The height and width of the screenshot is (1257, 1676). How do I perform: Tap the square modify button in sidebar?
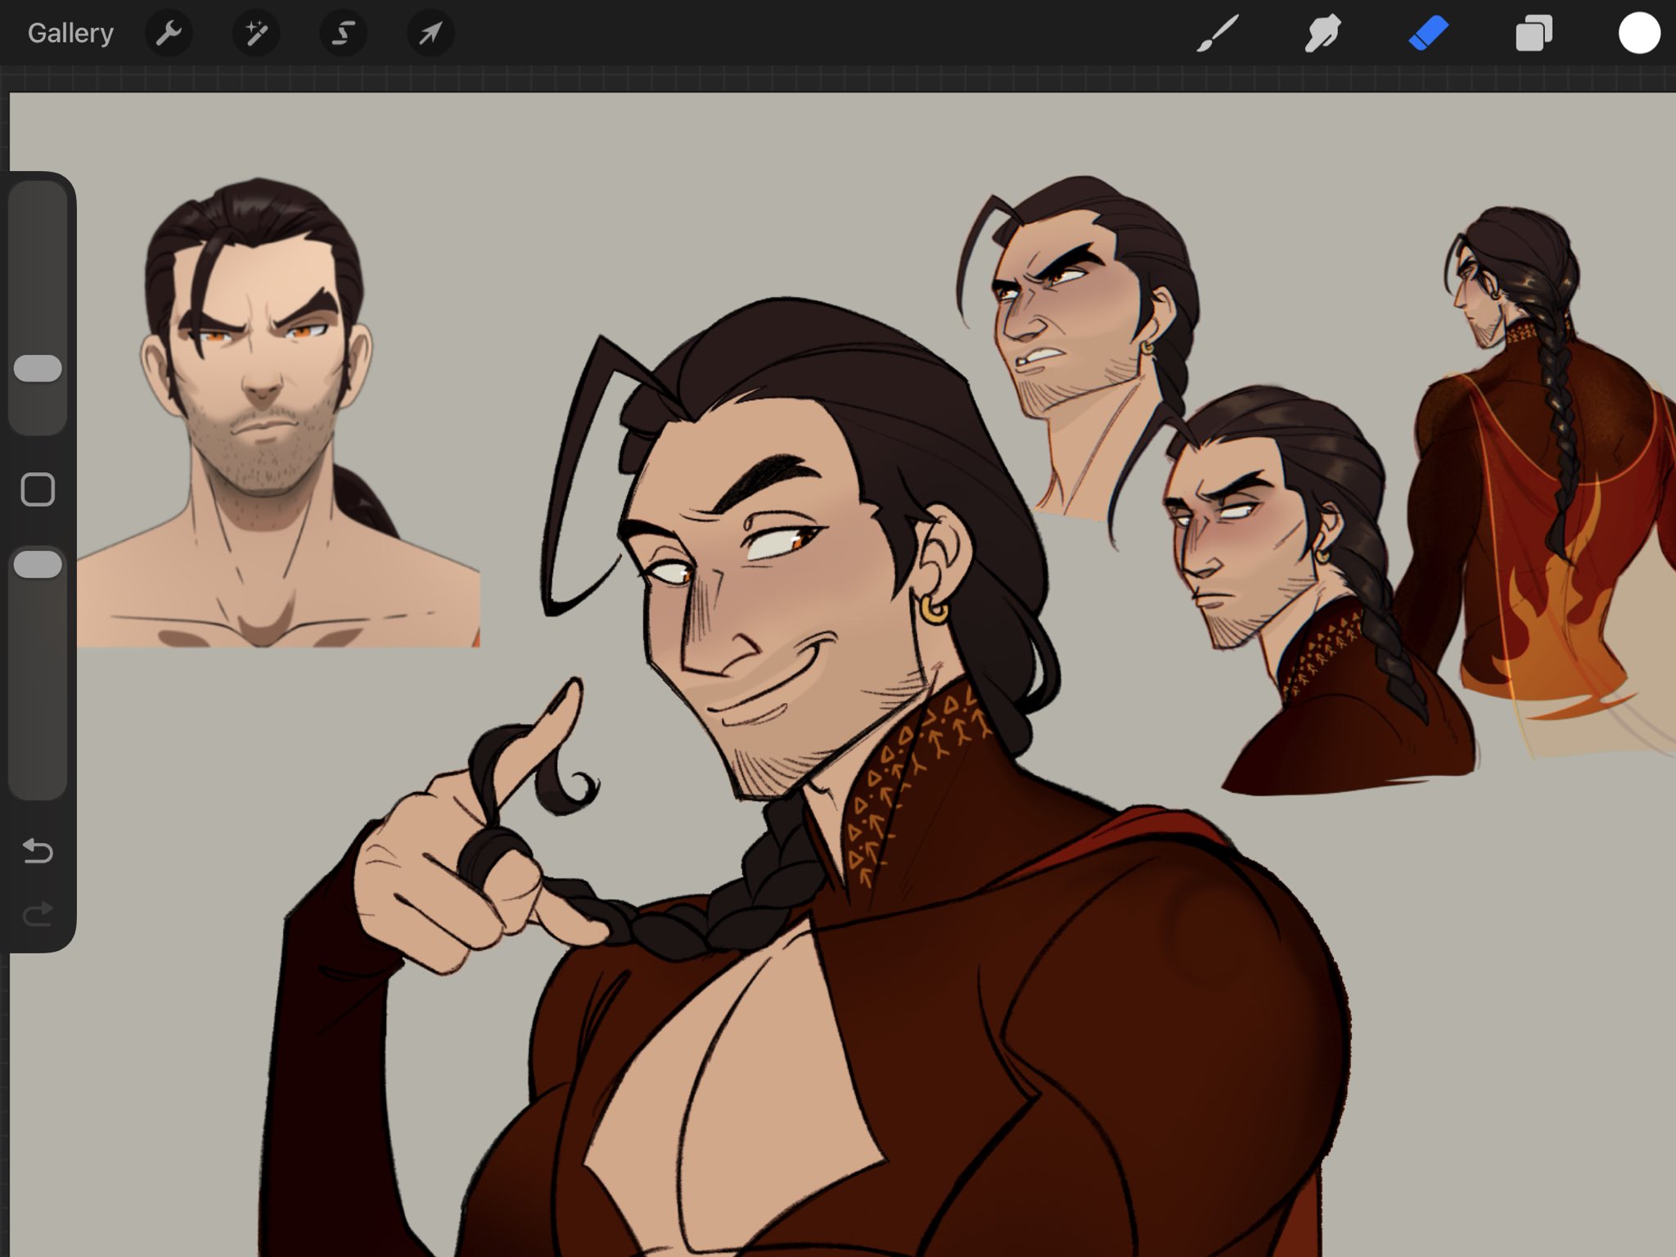pos(38,489)
